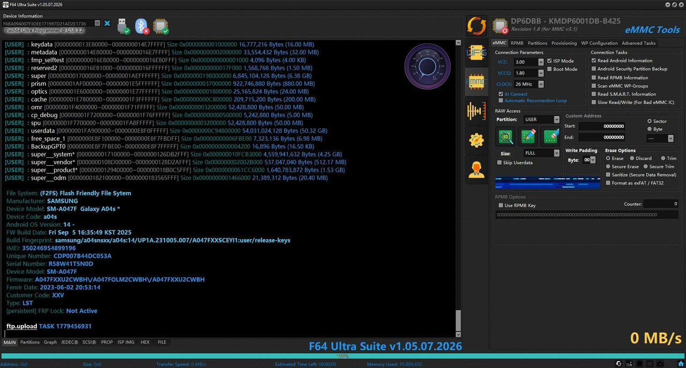Open the bottom Graph tab

tap(50, 342)
